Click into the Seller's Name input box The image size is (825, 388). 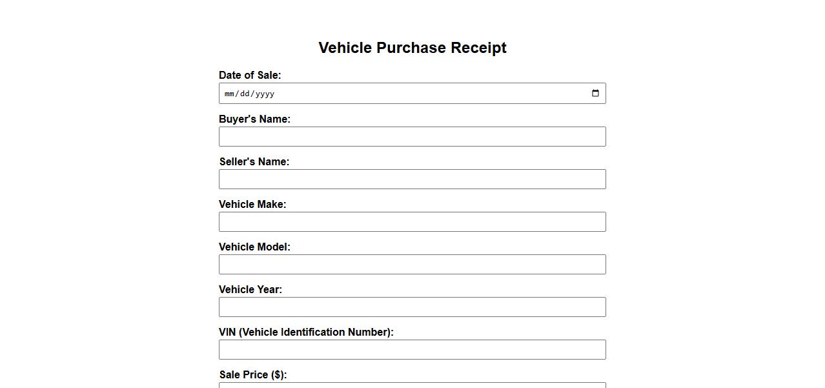[x=412, y=179]
